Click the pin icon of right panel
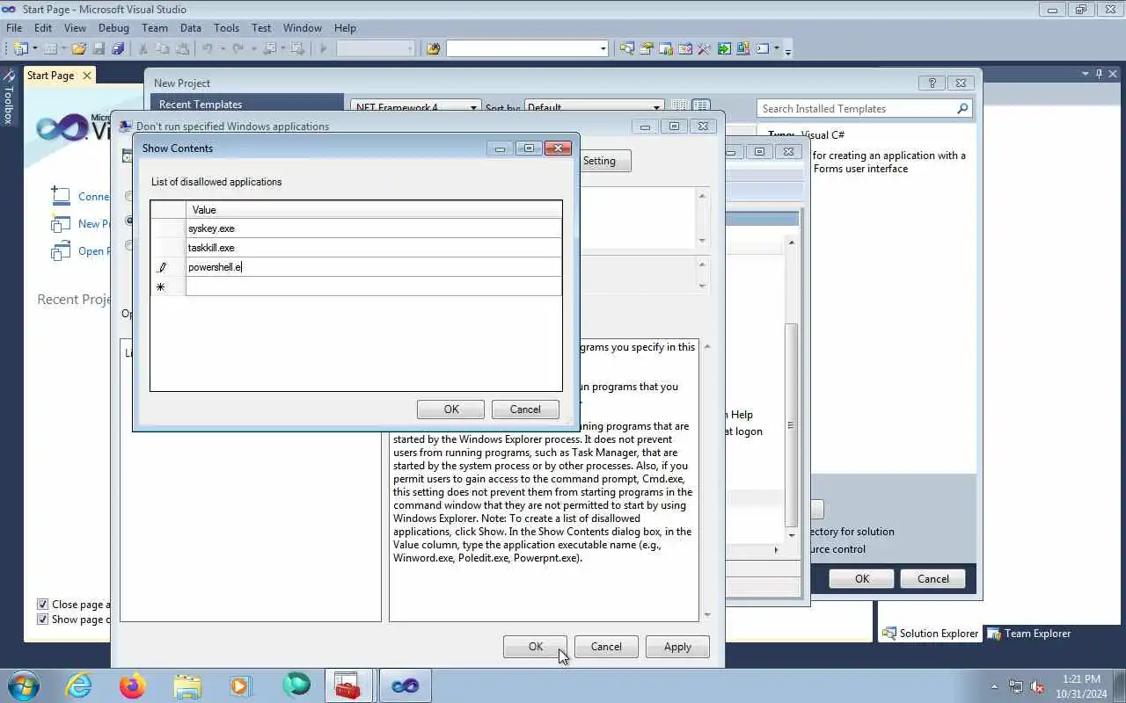The height and width of the screenshot is (703, 1126). tap(1099, 74)
